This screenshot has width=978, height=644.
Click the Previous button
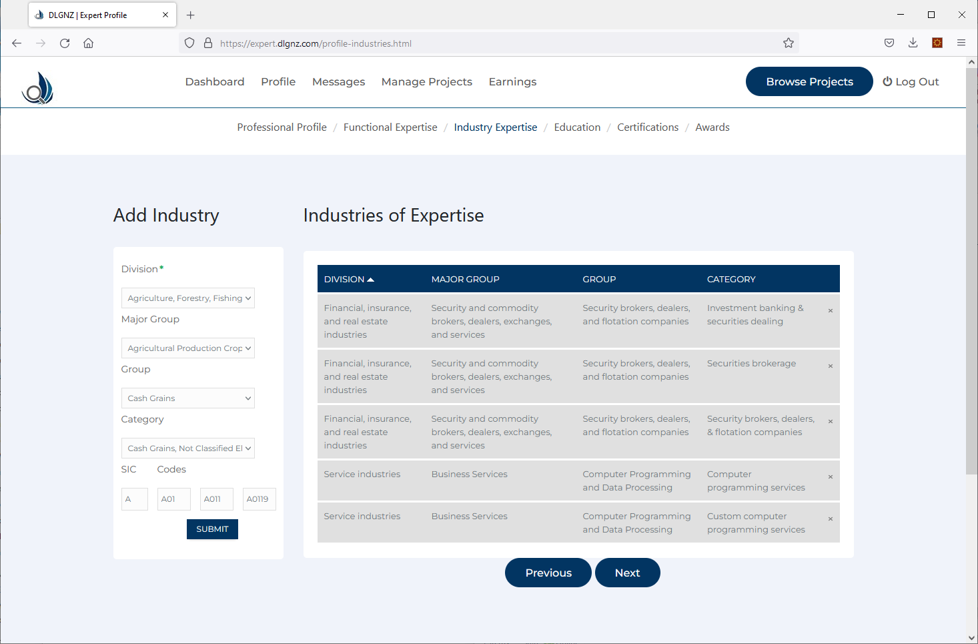tap(548, 573)
